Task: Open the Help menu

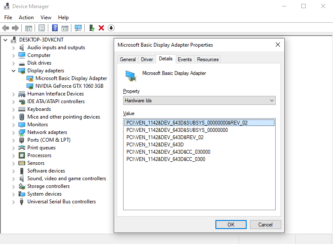Action: [x=63, y=18]
